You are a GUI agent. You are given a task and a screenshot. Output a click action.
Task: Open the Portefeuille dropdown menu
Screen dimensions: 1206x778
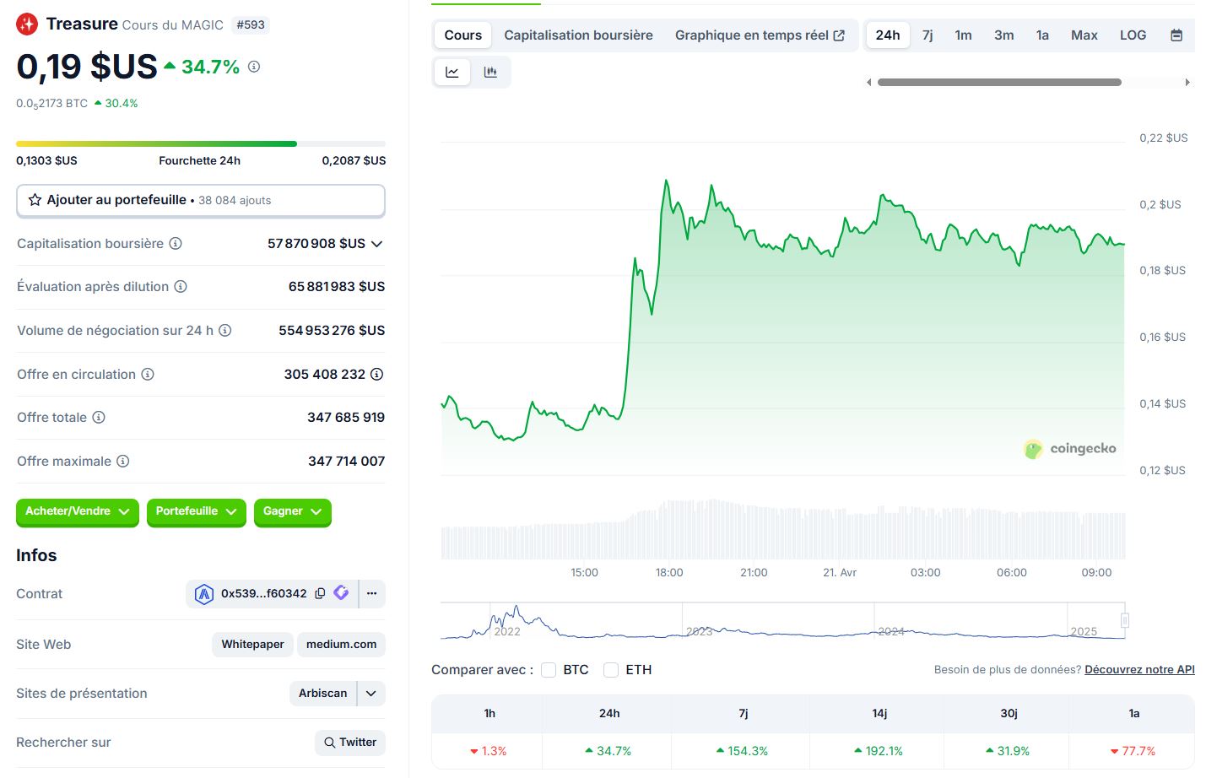point(196,511)
